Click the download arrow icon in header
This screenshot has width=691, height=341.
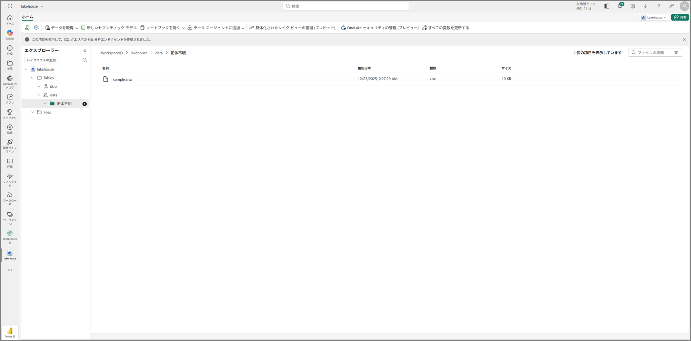(645, 6)
